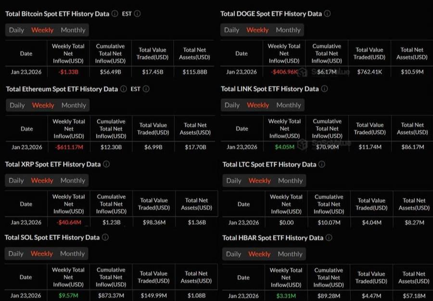Click info icon beside XRP Spot ETF title
433x301 pixels.
(106, 164)
